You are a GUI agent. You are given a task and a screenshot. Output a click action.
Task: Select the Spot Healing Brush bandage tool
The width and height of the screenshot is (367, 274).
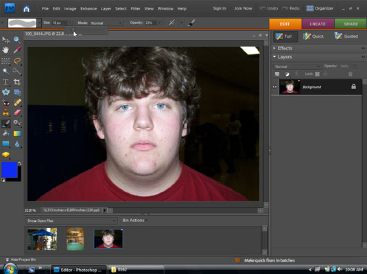tap(17, 103)
